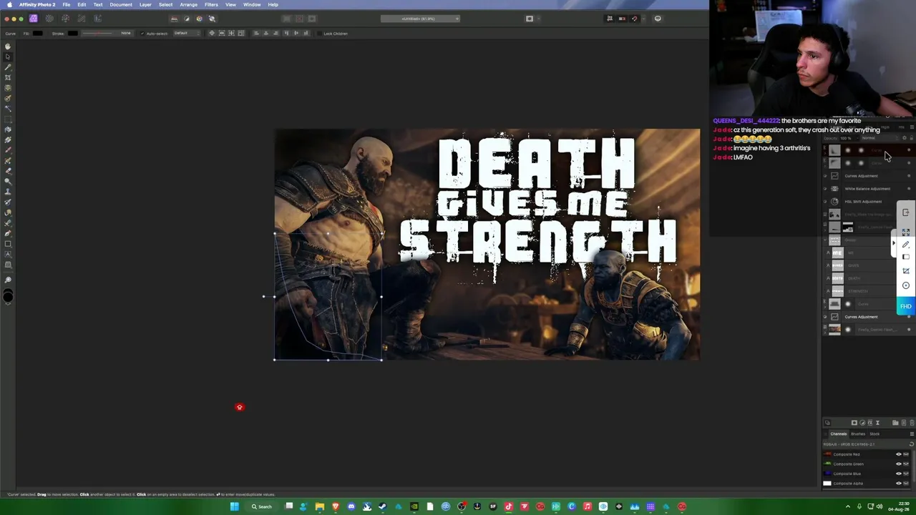Open mixer options for Composite Green channel
The height and width of the screenshot is (515, 916).
click(x=906, y=463)
